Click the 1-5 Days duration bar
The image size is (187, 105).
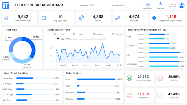(20, 84)
